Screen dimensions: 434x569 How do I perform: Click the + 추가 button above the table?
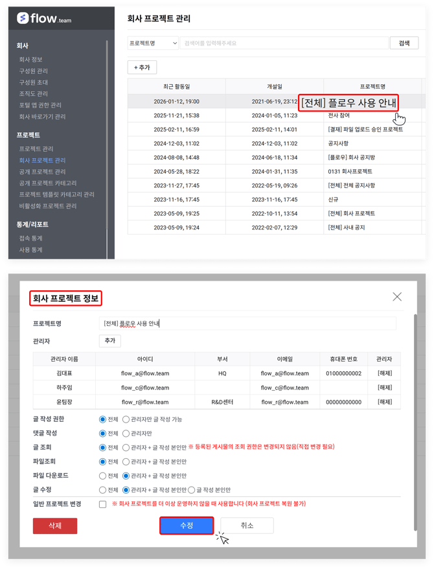pos(142,67)
